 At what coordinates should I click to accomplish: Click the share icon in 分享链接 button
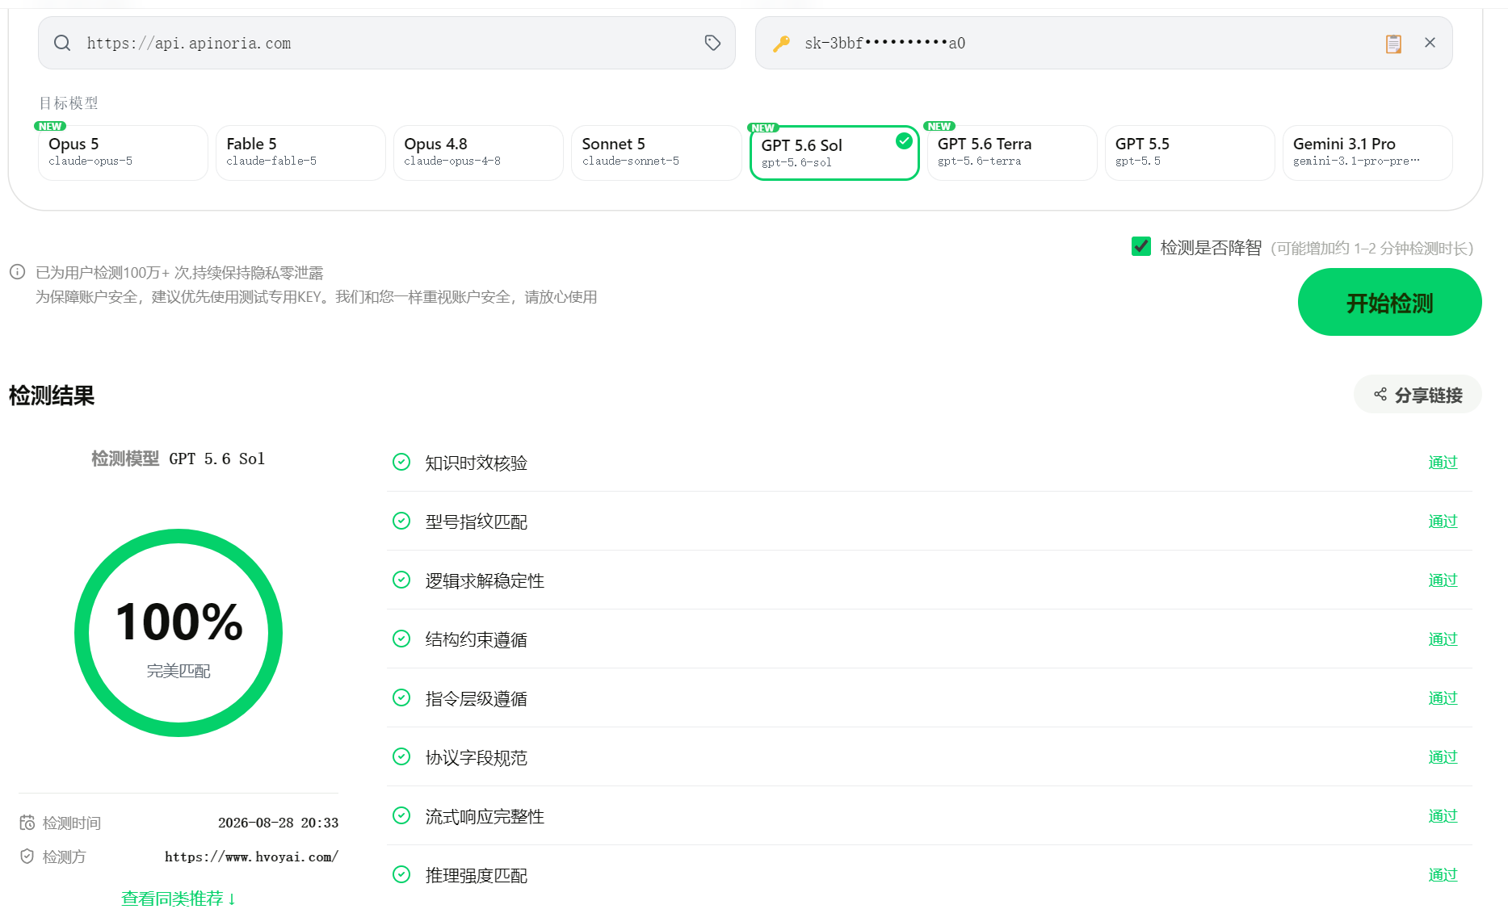click(1380, 395)
